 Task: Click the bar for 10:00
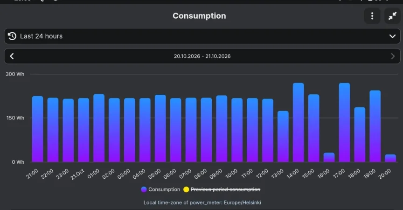tap(237, 130)
